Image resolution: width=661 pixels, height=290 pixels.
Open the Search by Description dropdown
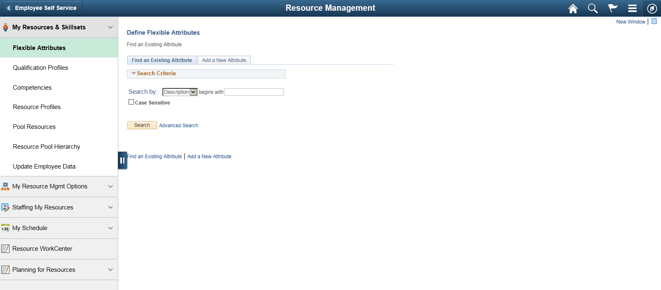(180, 92)
